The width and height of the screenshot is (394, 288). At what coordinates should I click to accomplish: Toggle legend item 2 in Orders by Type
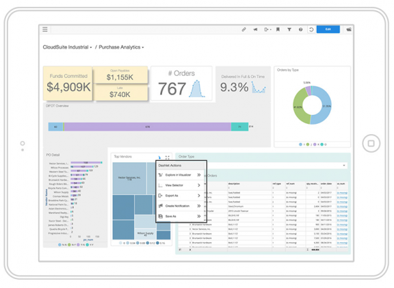[308, 144]
